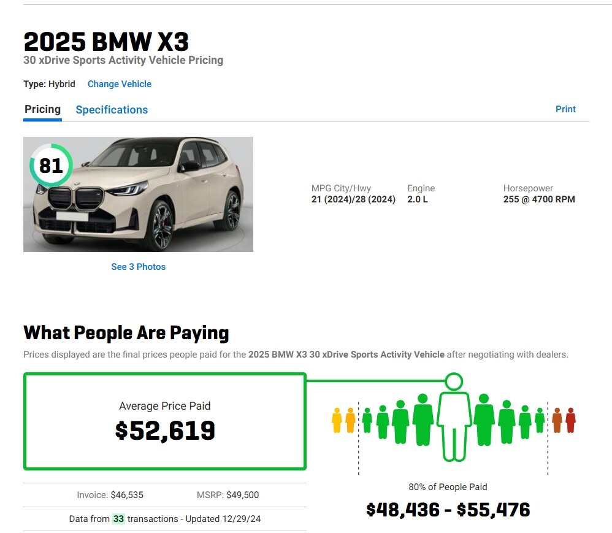This screenshot has height=533, width=612.
Task: Open the See 3 Photos link
Action: [138, 267]
